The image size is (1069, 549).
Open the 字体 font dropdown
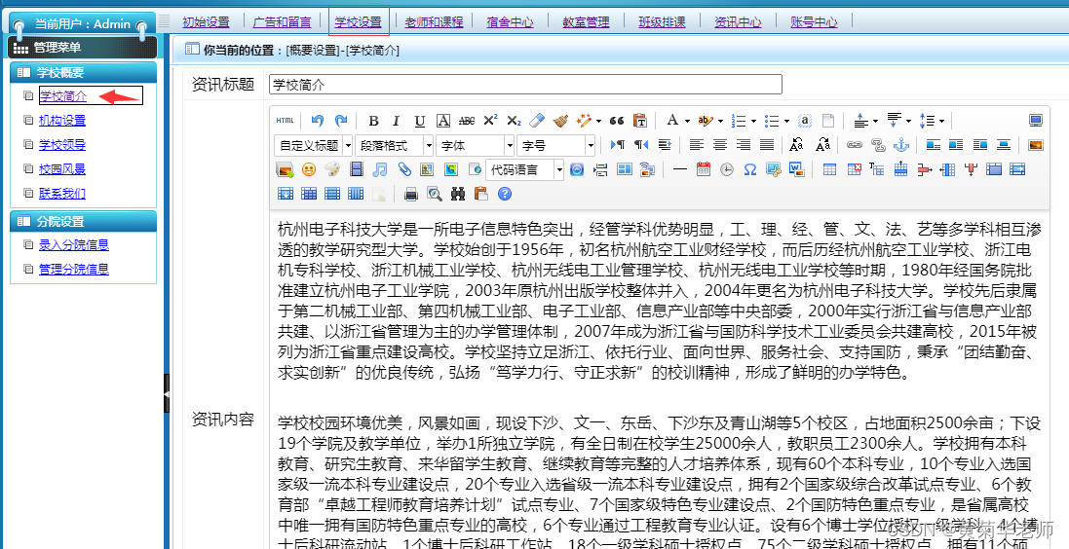(476, 145)
